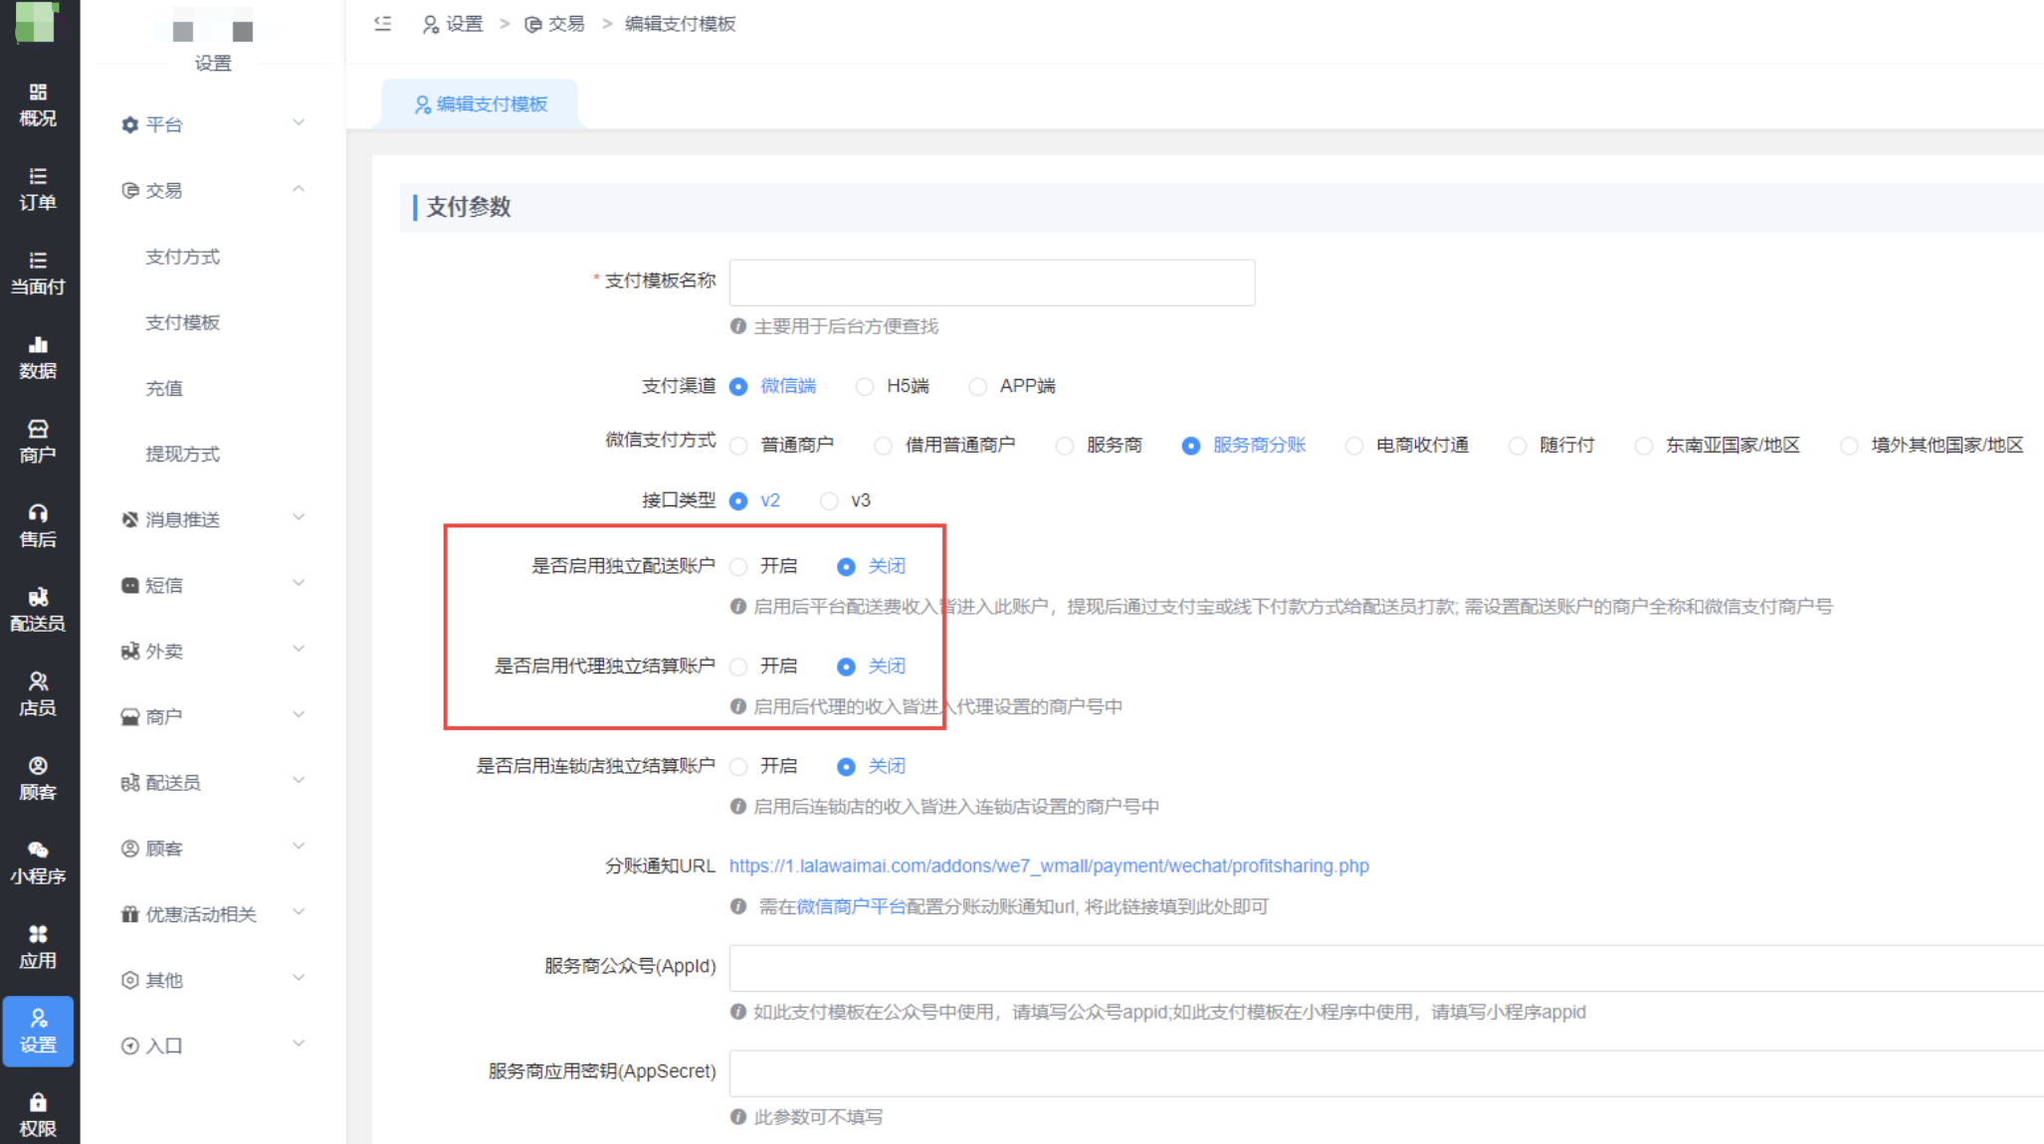
Task: Turn on 开启 for 连锁店独立结算账户
Action: tap(738, 766)
